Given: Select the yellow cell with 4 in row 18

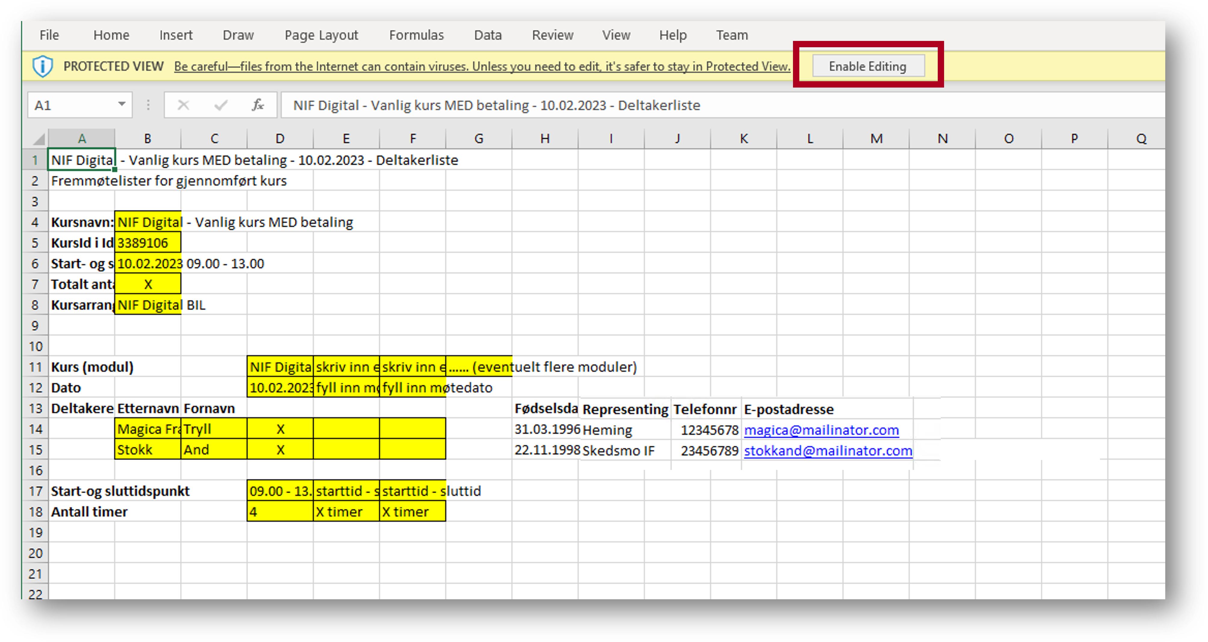Looking at the screenshot, I should [280, 511].
